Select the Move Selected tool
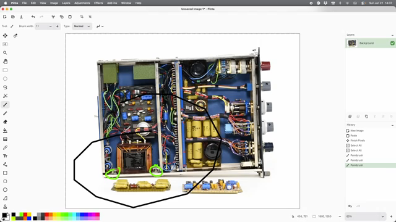Viewport: 396px width, 222px height. [x=5, y=36]
